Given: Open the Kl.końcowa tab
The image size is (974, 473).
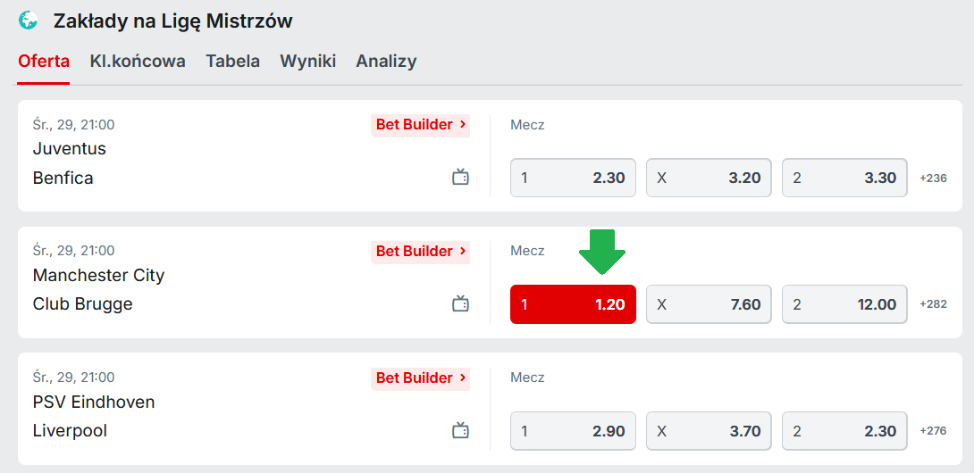Looking at the screenshot, I should click(138, 62).
